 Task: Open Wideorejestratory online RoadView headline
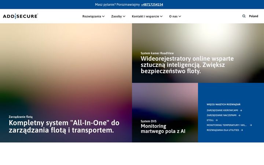coord(187,65)
